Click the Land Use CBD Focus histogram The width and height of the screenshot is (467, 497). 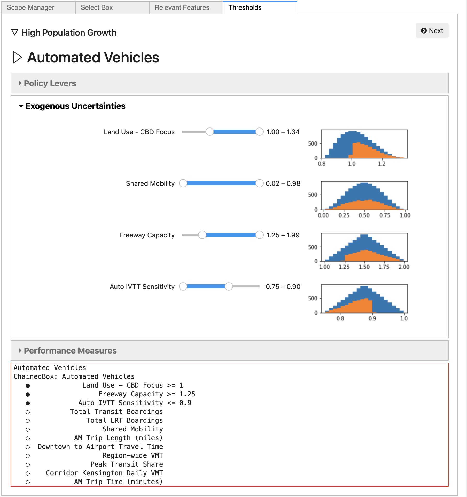[x=364, y=144]
